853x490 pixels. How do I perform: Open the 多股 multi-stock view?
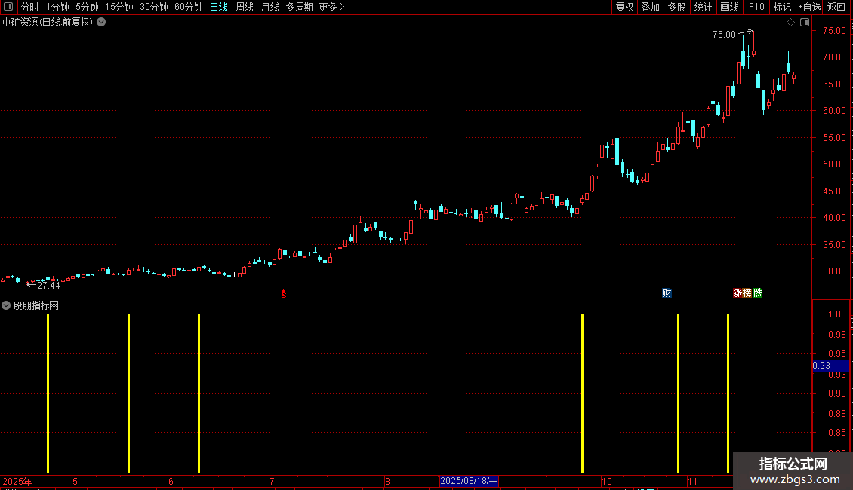tap(676, 7)
